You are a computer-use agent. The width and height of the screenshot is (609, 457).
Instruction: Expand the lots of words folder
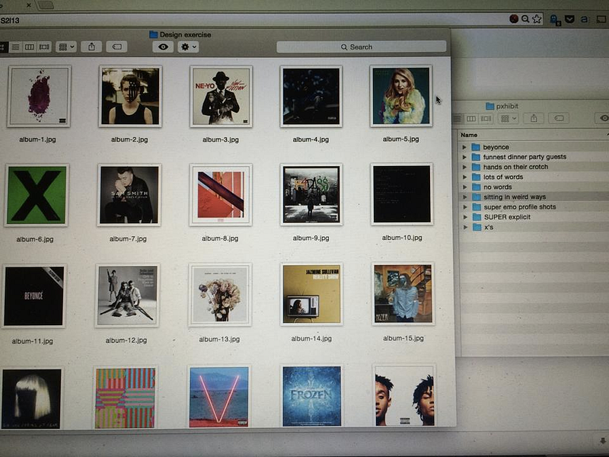pyautogui.click(x=464, y=177)
